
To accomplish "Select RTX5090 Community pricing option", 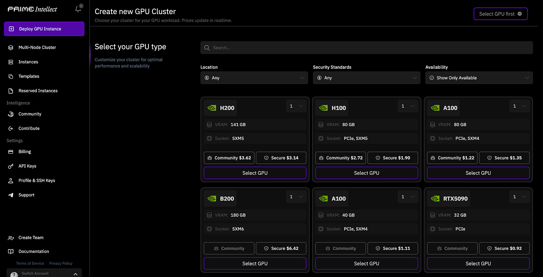I will 452,248.
